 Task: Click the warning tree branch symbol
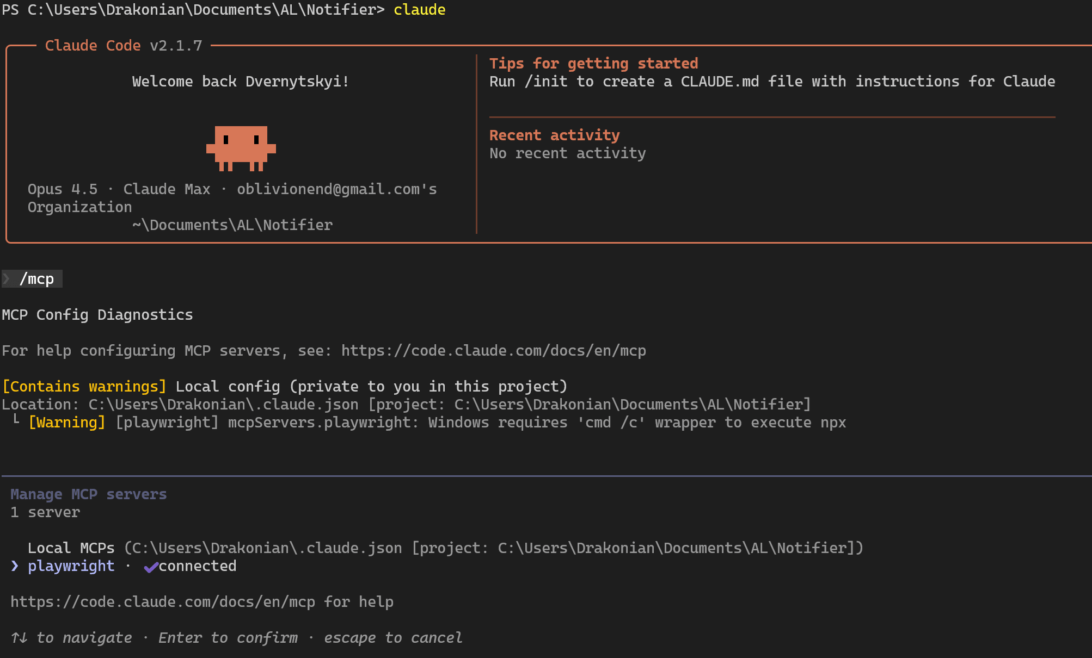(16, 420)
